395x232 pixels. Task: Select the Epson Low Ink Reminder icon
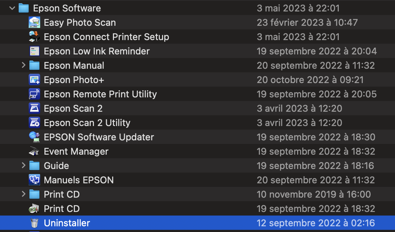tap(34, 51)
